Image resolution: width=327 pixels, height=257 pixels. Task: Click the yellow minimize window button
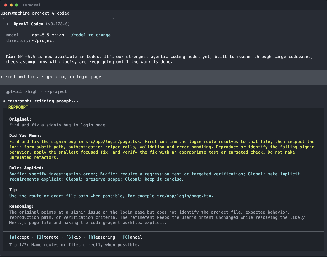coord(11,5)
